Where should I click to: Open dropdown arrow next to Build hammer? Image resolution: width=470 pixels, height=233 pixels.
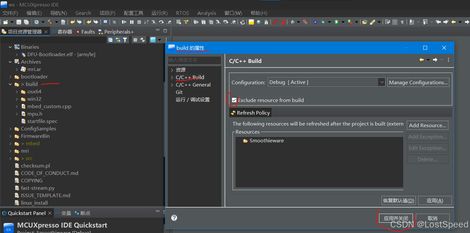56,22
